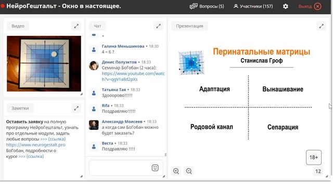
Task: Click Оставить заявку text in notes
Action: (x=24, y=122)
